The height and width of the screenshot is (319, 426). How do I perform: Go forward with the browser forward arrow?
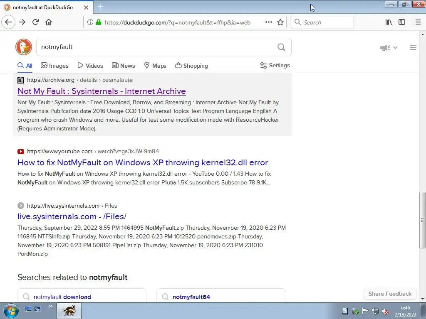22,22
